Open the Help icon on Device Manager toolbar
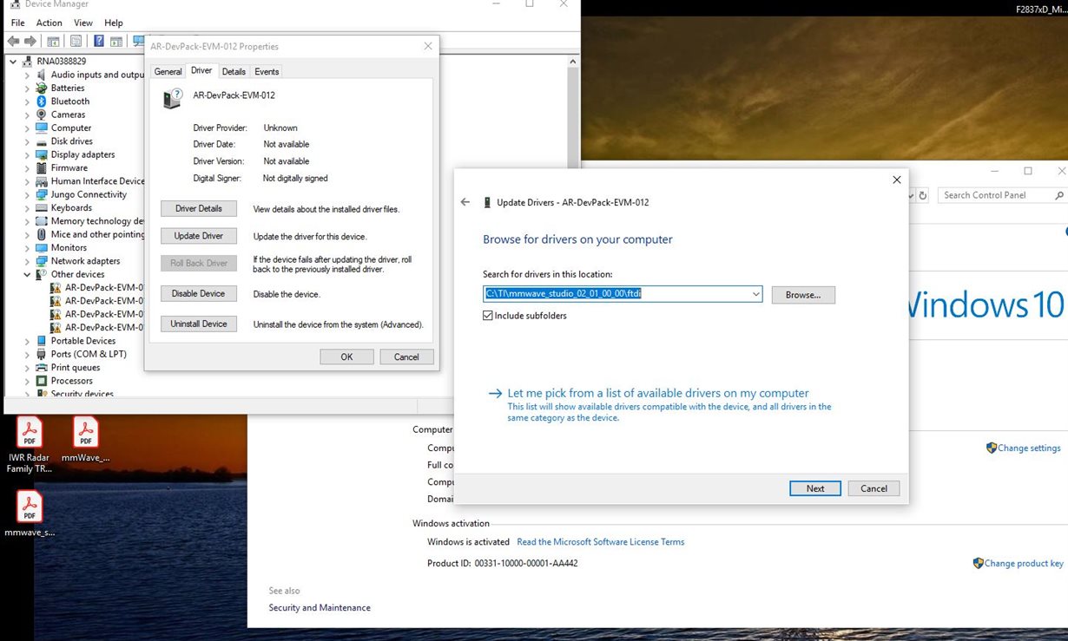Viewport: 1068px width, 641px height. tap(98, 41)
